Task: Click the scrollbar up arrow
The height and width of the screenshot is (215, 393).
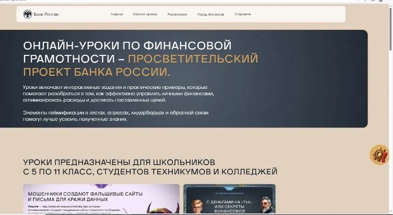Action: click(390, 5)
